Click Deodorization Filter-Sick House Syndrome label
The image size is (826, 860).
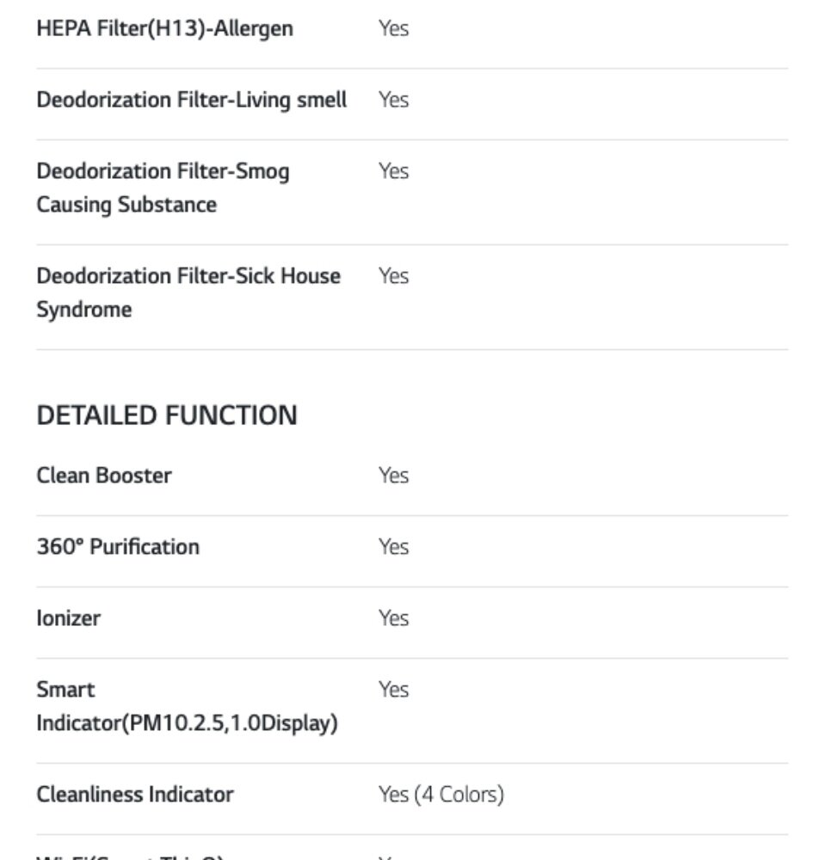pyautogui.click(x=188, y=292)
